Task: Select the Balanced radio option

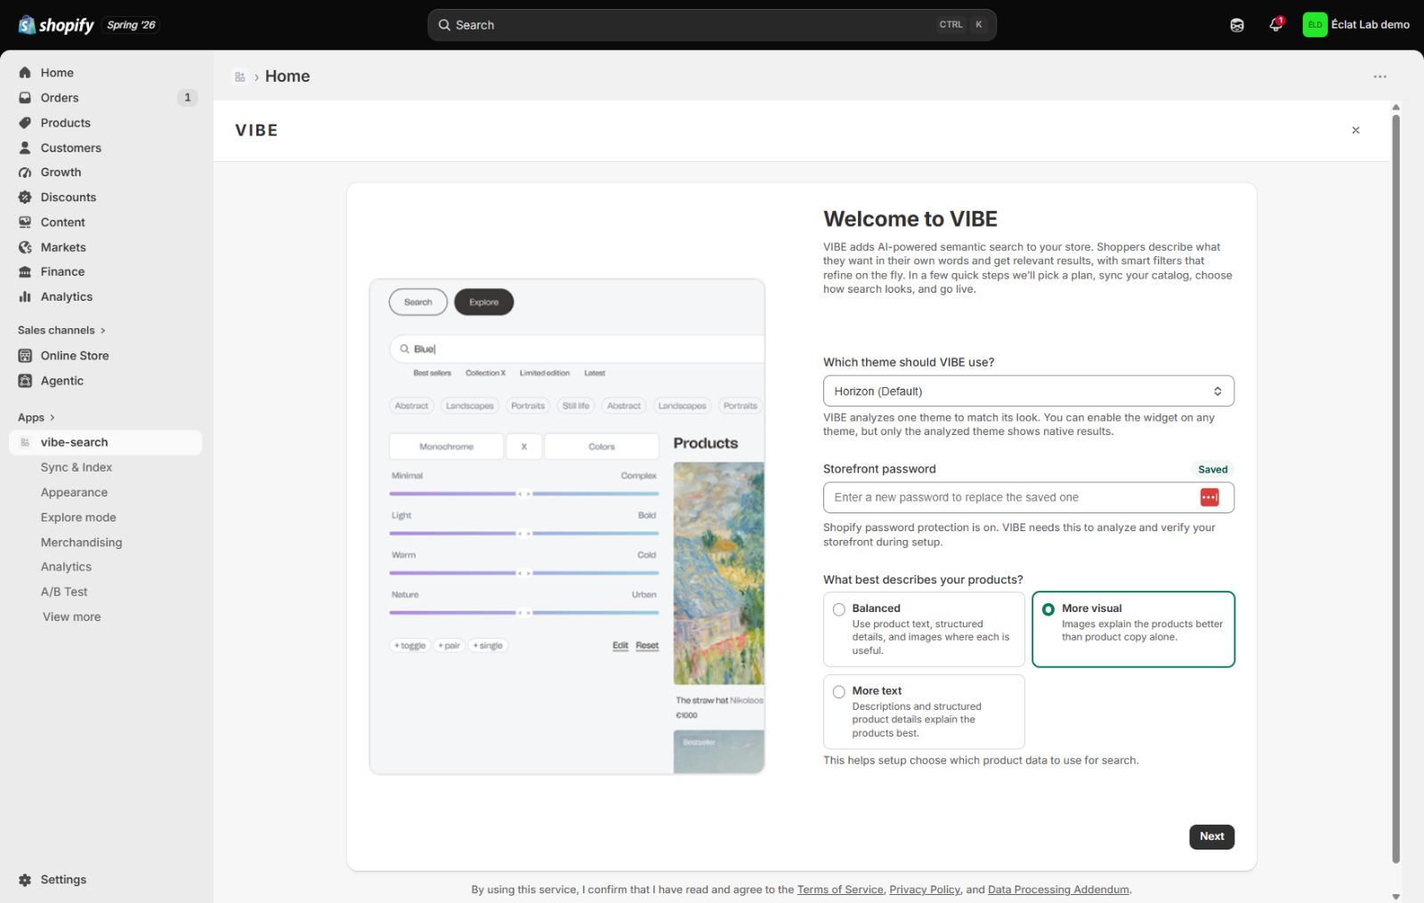Action: 838,609
